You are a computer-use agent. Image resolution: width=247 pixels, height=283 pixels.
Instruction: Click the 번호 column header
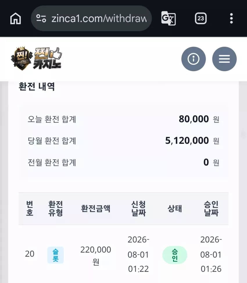[x=30, y=209]
